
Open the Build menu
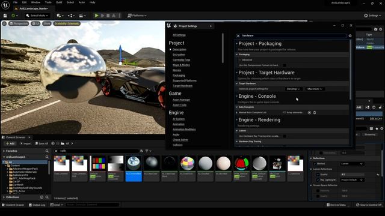59,2
